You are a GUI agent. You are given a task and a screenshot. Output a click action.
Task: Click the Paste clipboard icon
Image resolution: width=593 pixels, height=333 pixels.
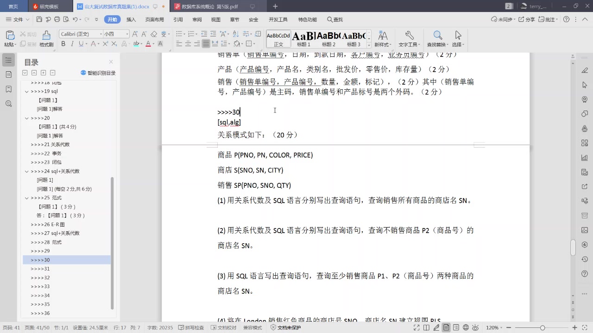click(10, 36)
